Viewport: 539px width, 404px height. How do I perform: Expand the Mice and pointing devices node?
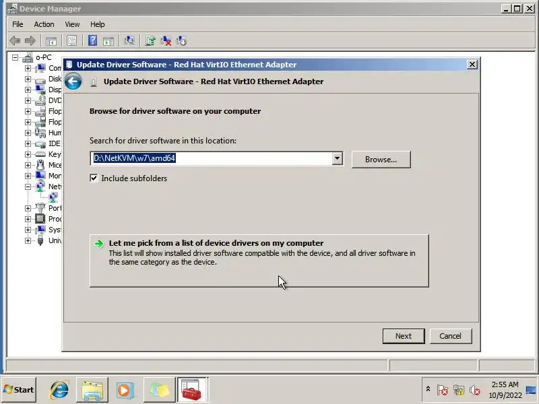(28, 165)
